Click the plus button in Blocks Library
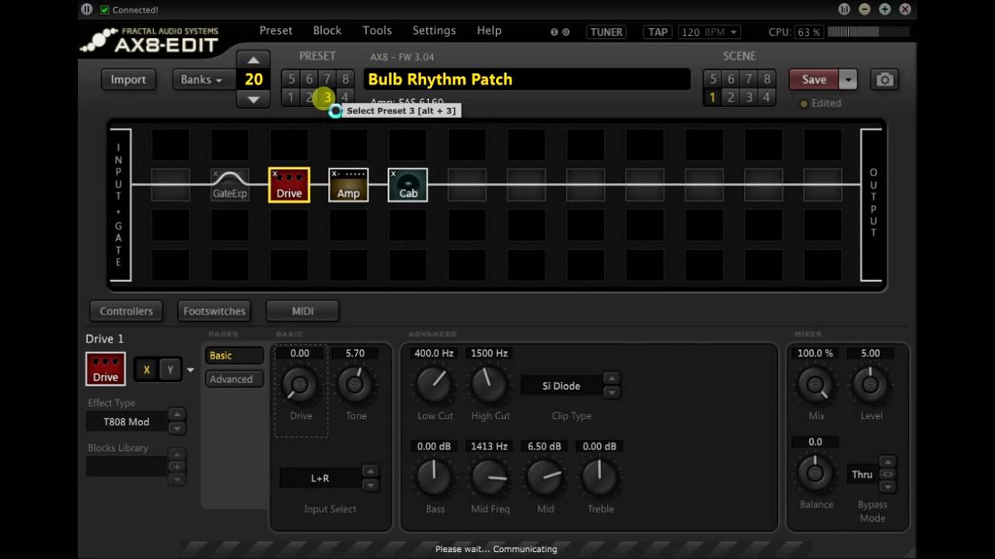The width and height of the screenshot is (995, 559). [177, 467]
